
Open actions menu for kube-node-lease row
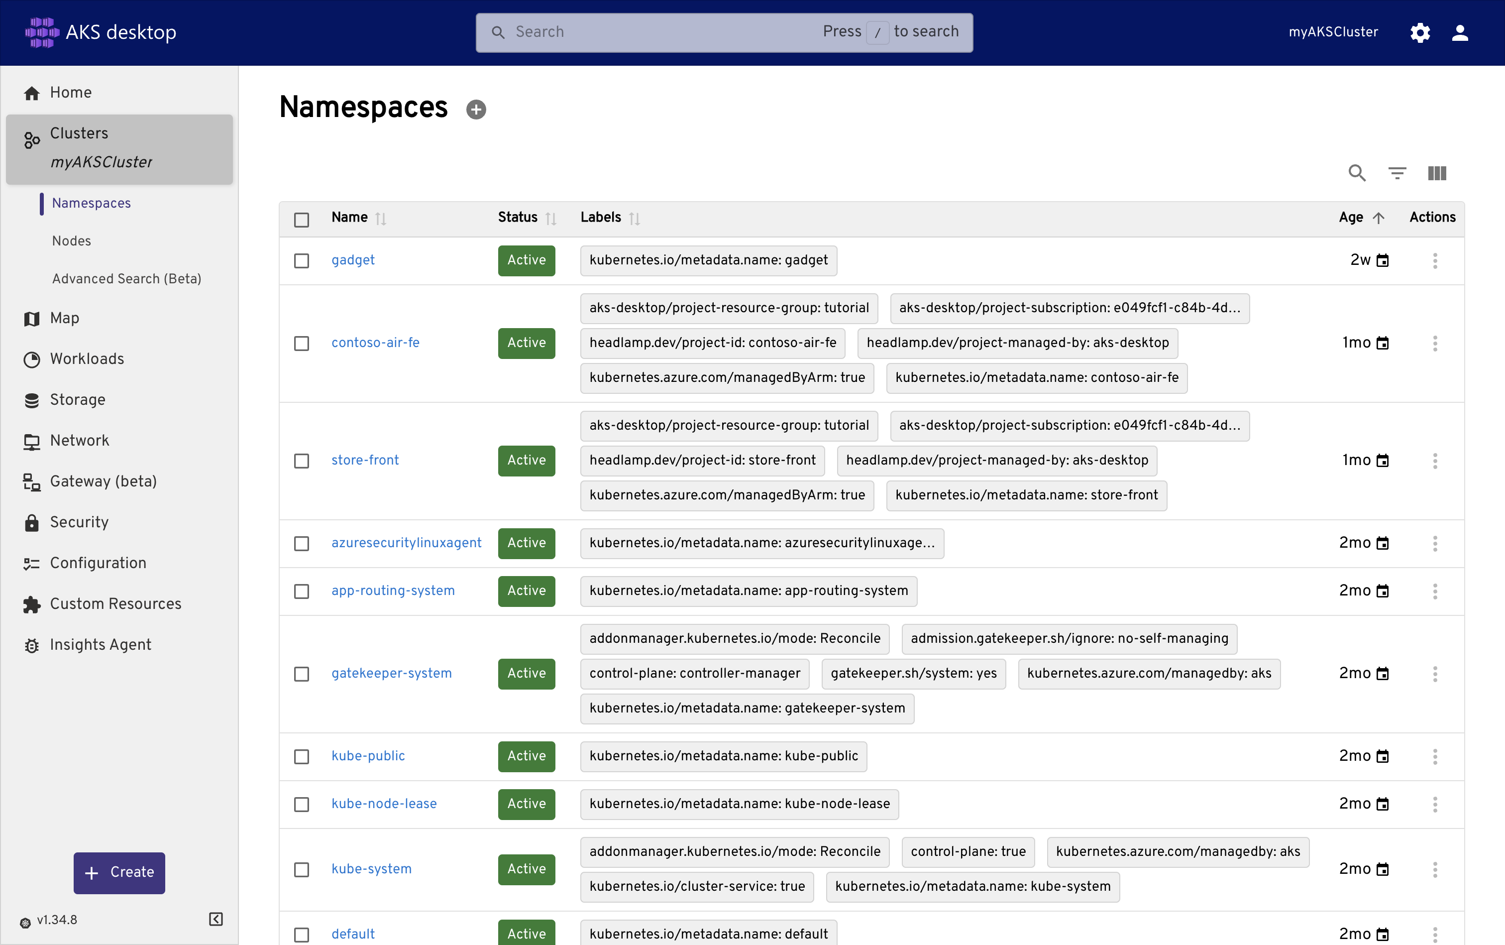1434,804
